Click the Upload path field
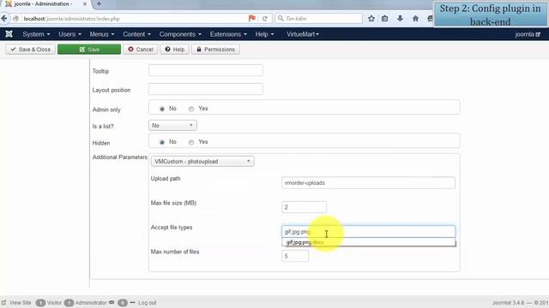The image size is (549, 308). [x=368, y=182]
